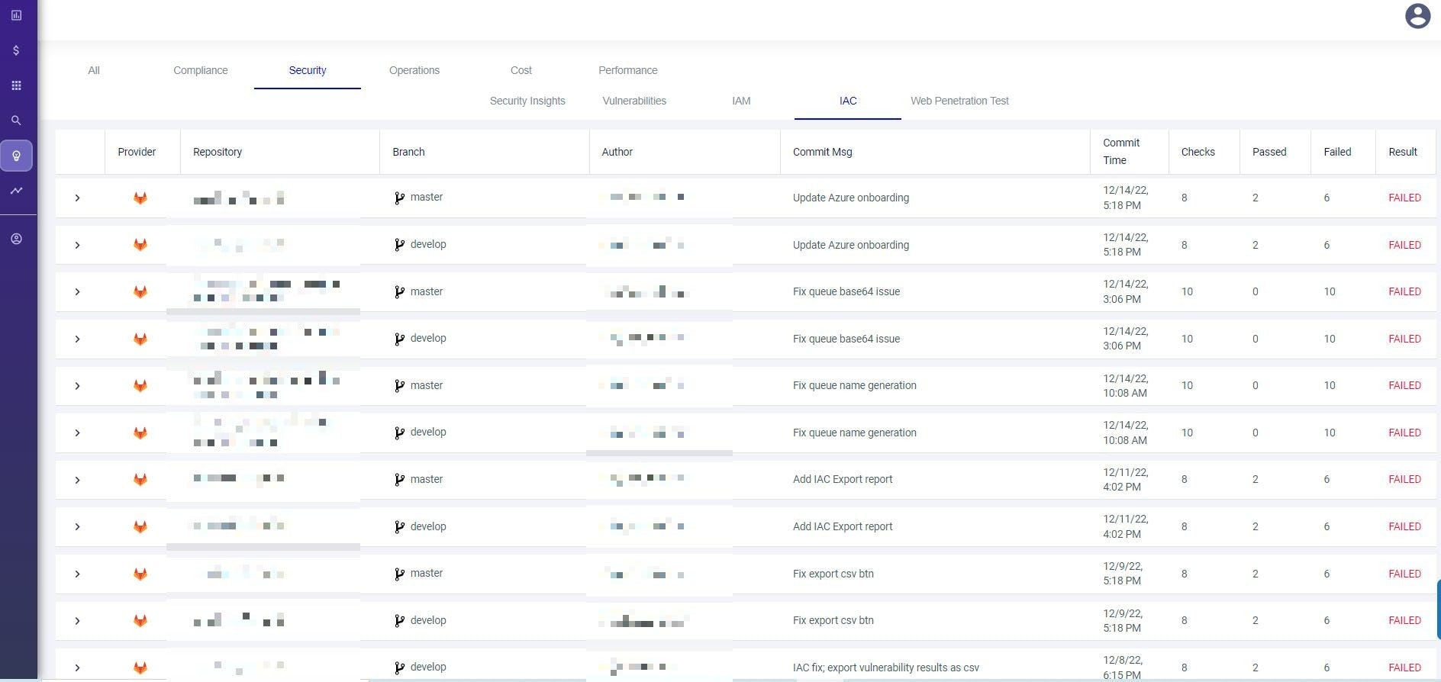Image resolution: width=1441 pixels, height=682 pixels.
Task: Click the dollar sign cost icon
Action: (16, 50)
